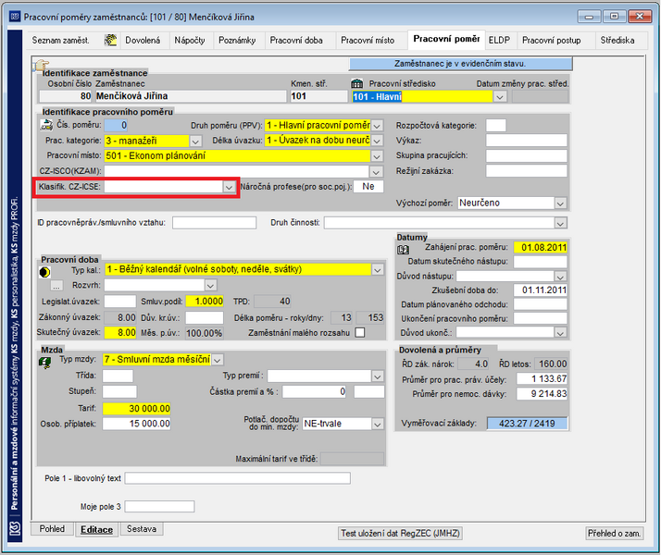Open the Sestava tab

coord(142,529)
